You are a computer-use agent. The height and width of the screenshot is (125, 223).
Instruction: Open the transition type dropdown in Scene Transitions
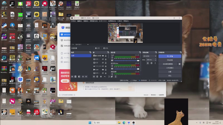tap(149, 56)
